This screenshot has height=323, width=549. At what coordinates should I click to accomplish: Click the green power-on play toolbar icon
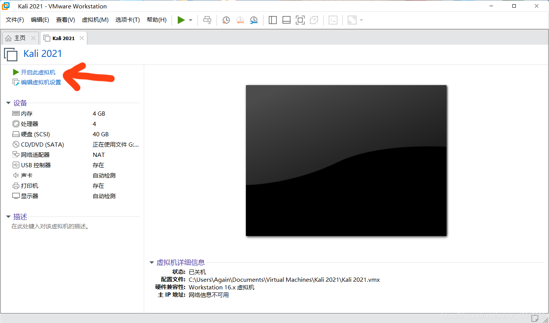[x=181, y=20]
